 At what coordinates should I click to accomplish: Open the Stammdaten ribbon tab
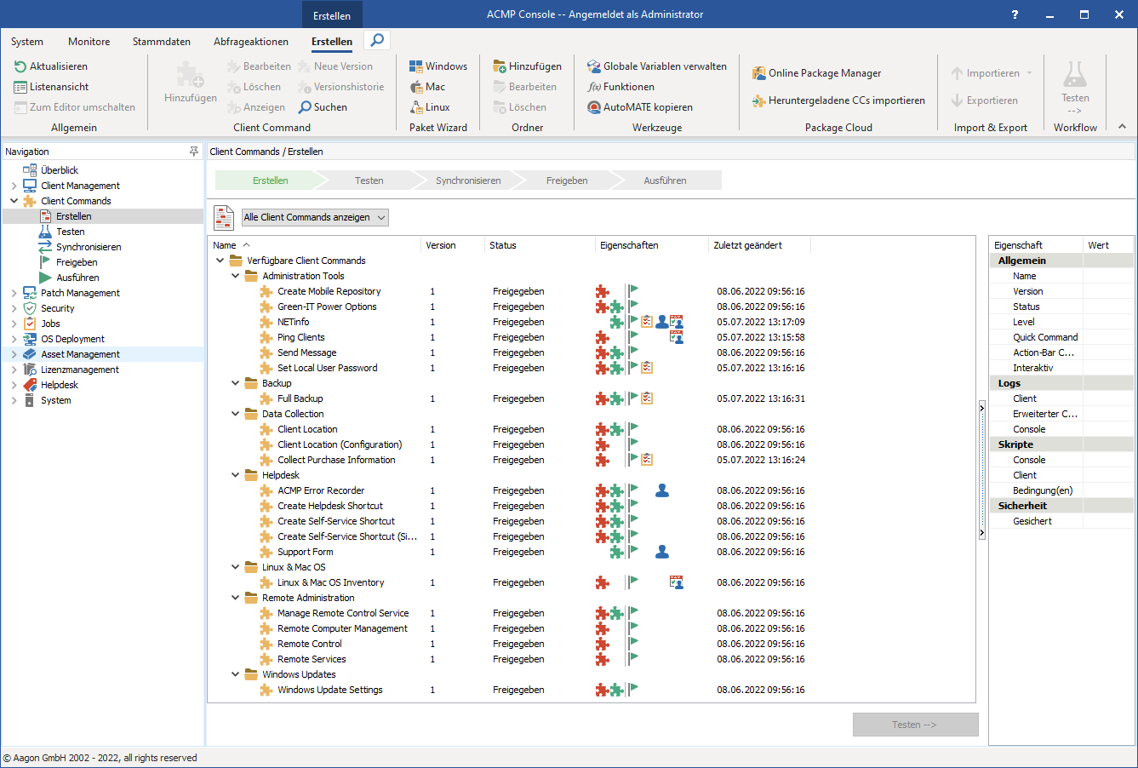point(162,42)
